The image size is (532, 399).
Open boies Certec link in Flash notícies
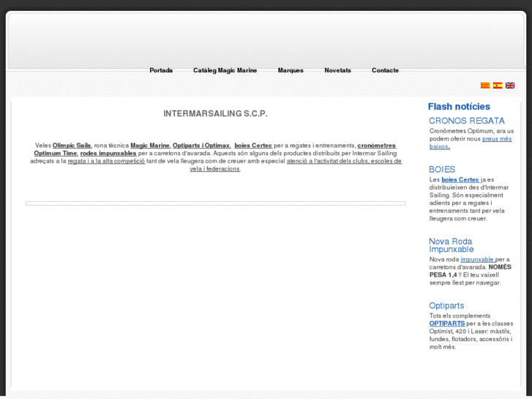[x=460, y=179]
